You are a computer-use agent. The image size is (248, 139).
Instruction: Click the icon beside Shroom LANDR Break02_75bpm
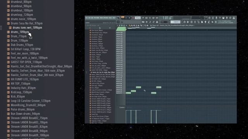8,118
